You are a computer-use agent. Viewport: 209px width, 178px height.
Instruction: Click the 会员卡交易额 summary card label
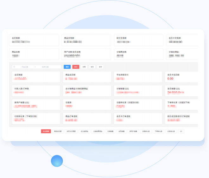click(175, 38)
